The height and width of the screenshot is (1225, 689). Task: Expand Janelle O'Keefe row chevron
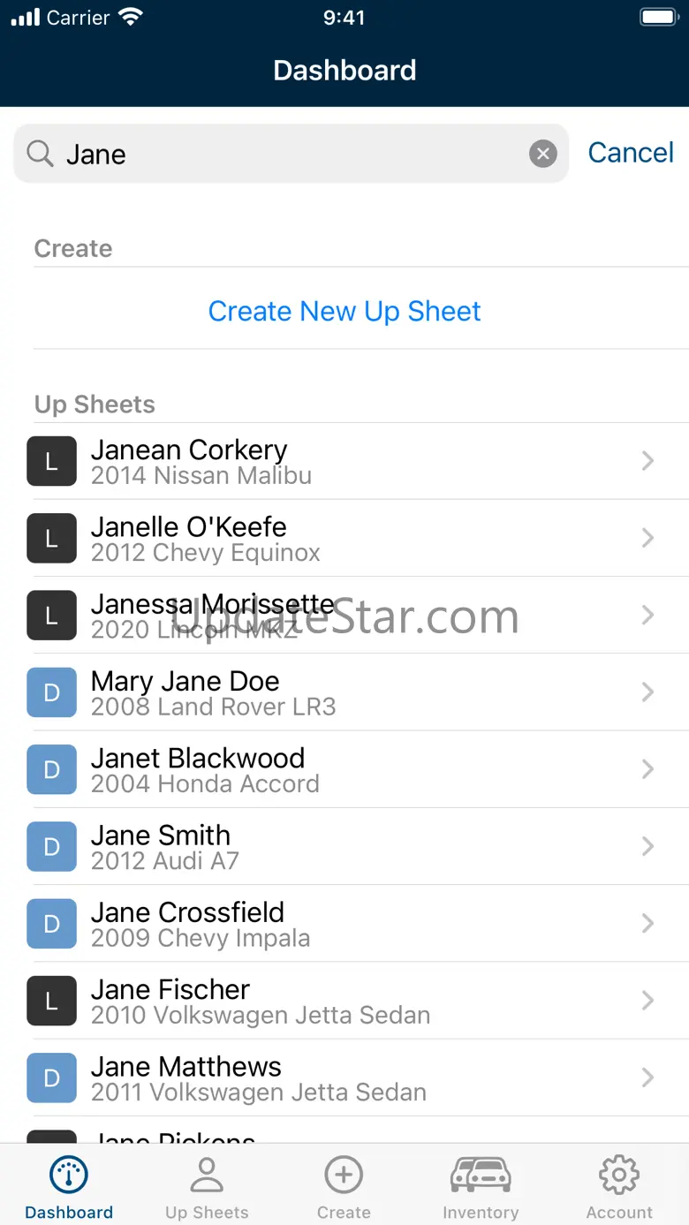647,538
